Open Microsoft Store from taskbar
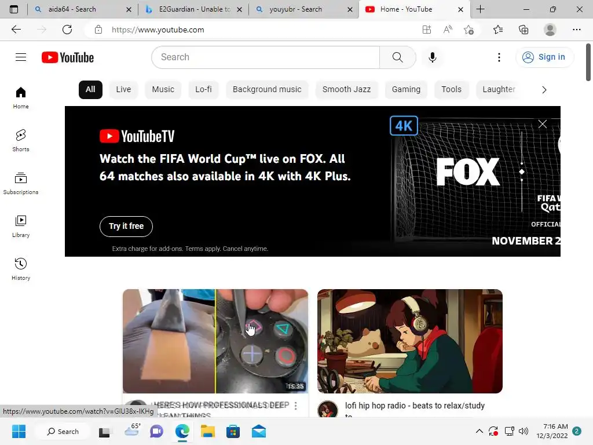 pyautogui.click(x=233, y=431)
